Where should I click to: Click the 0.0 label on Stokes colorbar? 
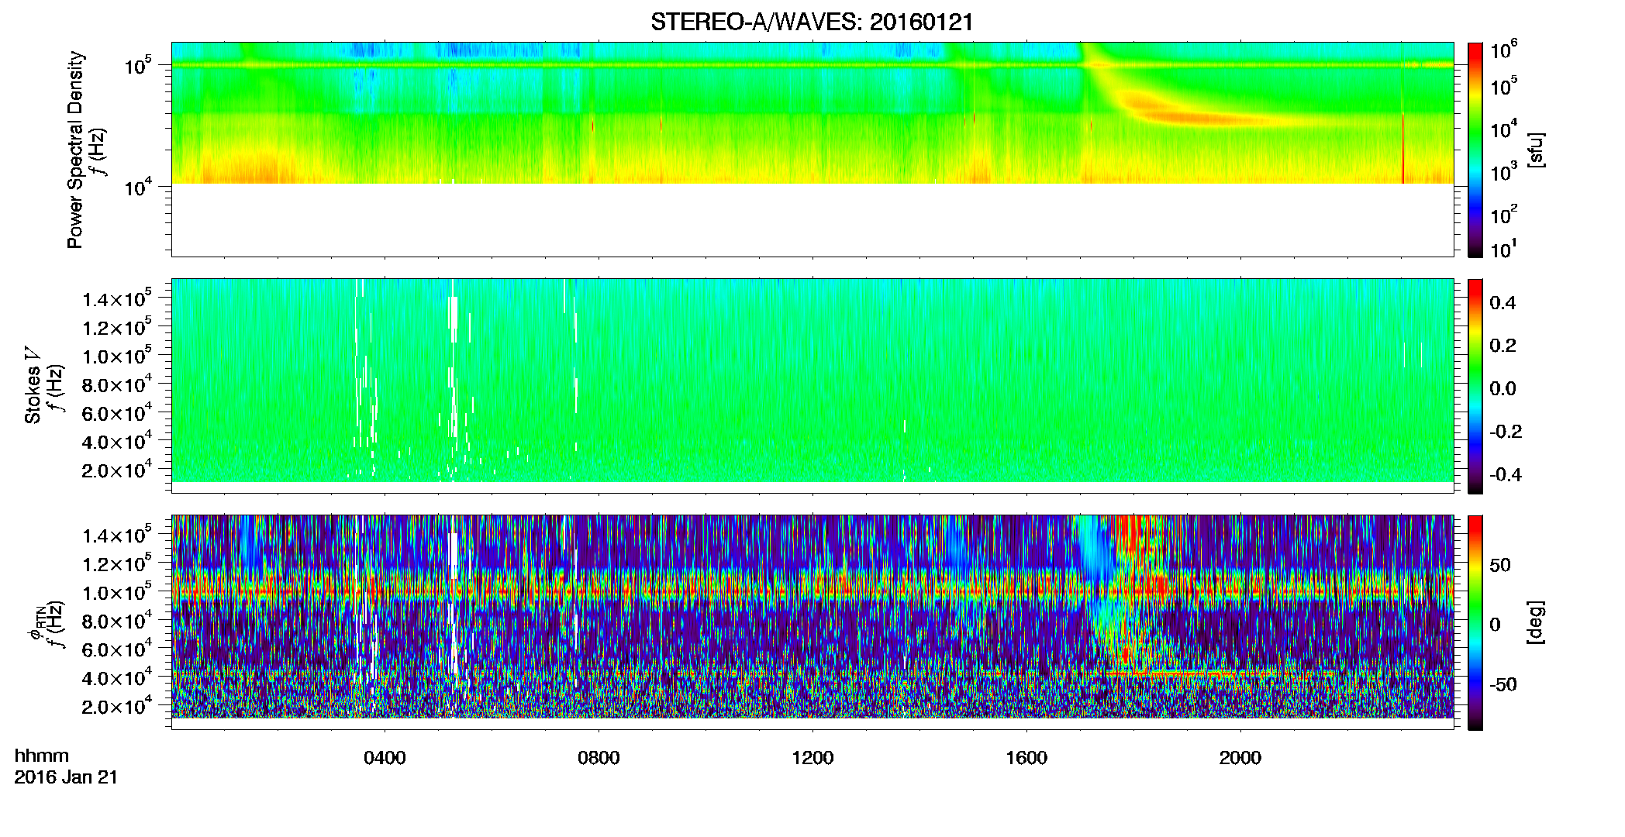point(1503,389)
